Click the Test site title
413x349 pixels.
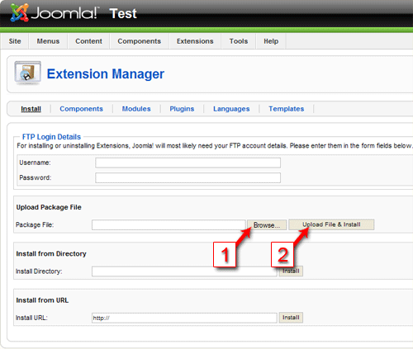pos(123,13)
